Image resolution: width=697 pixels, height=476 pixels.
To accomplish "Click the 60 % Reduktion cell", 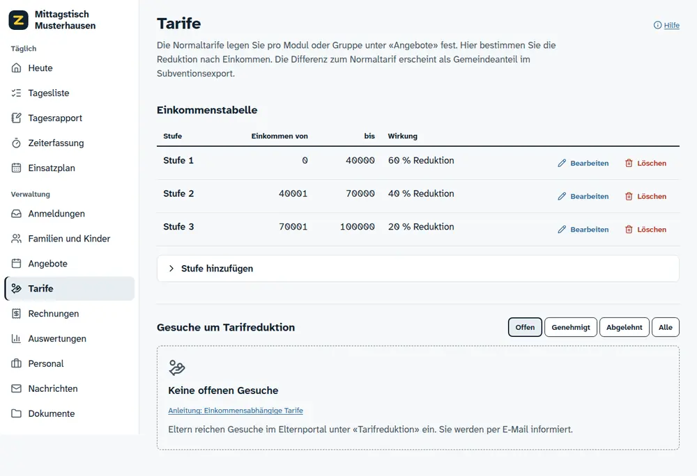I will [421, 160].
